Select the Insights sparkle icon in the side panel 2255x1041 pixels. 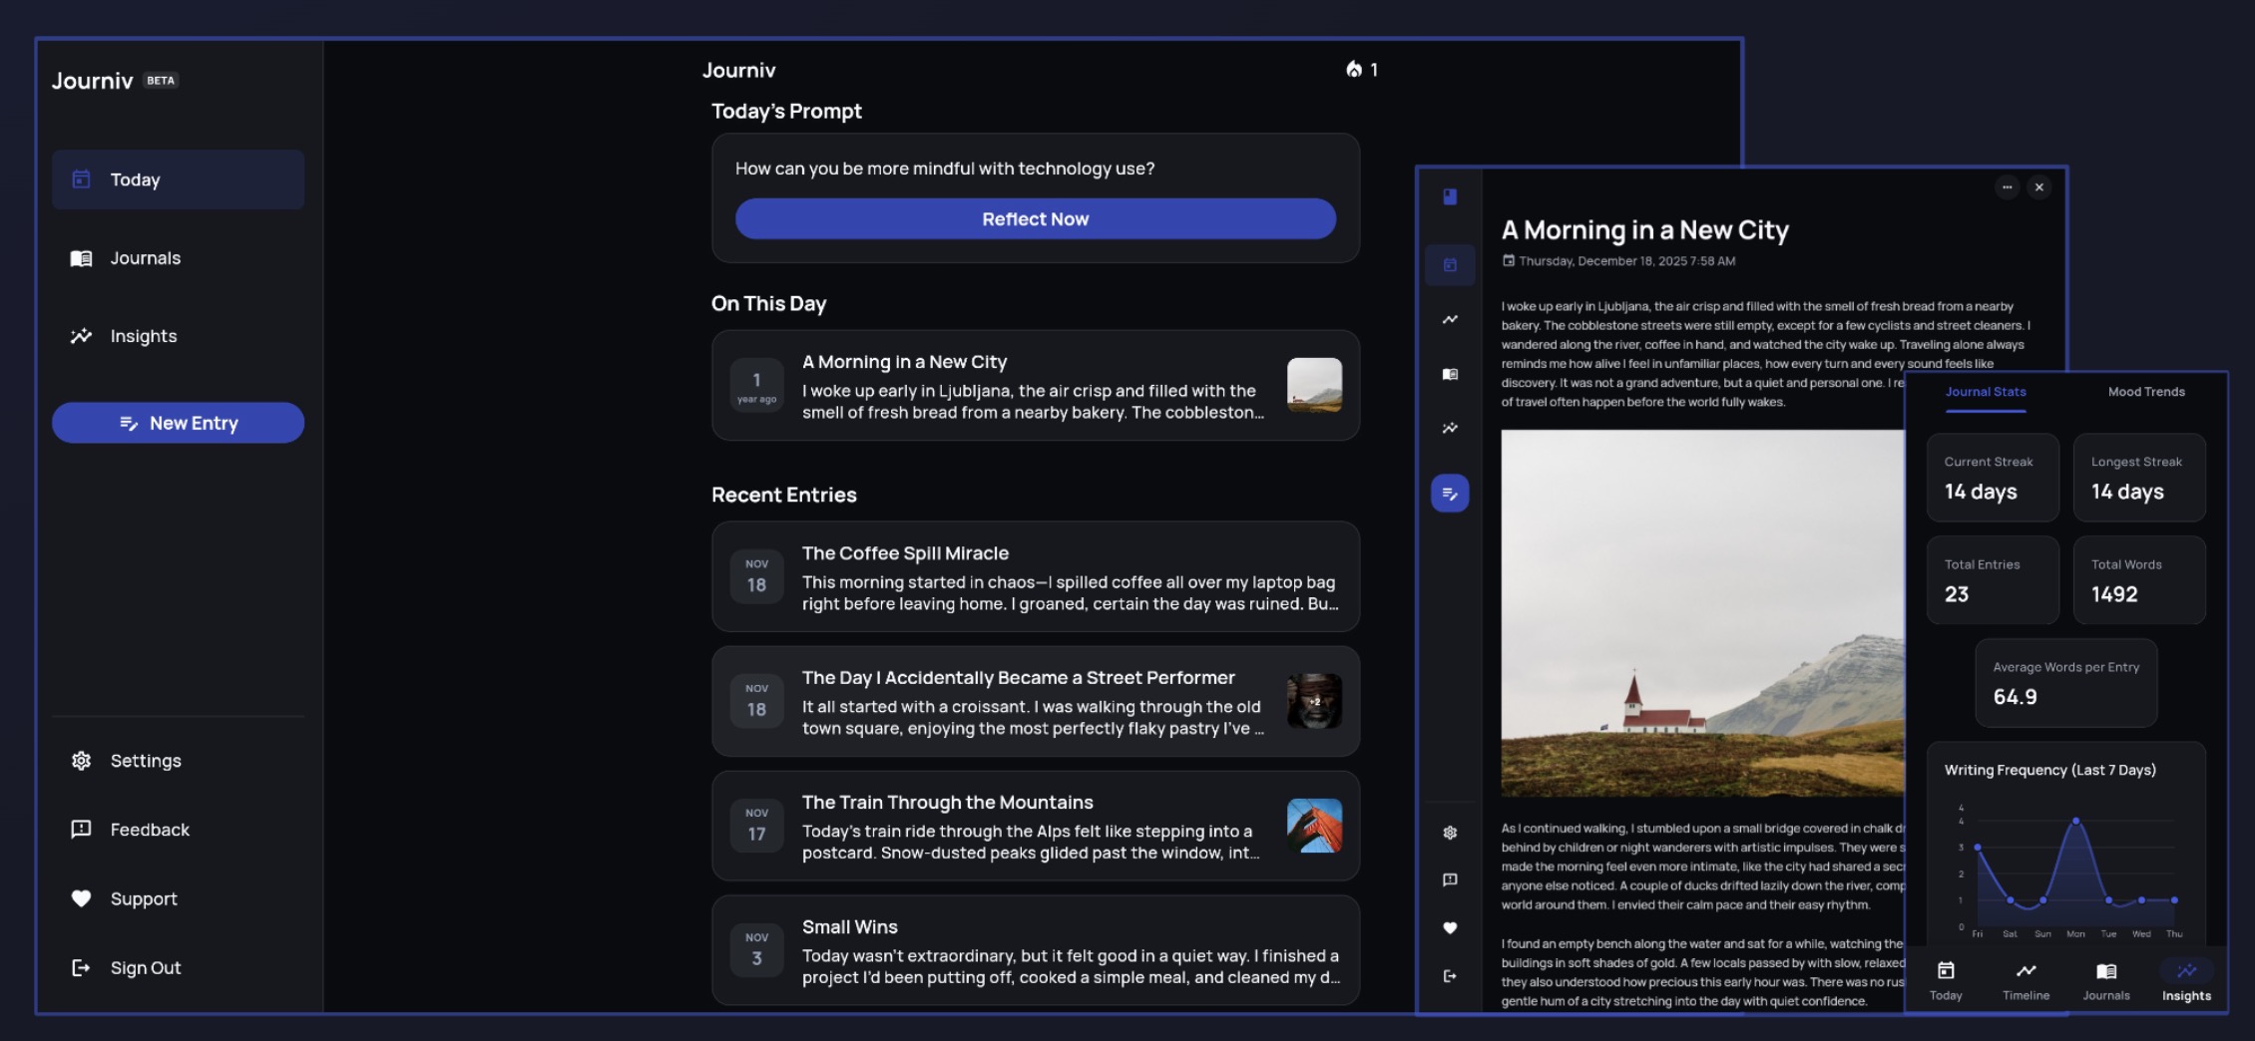(1449, 427)
